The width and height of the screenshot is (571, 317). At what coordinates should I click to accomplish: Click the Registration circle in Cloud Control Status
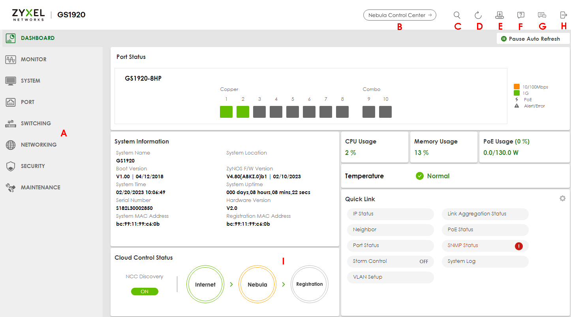(x=310, y=284)
